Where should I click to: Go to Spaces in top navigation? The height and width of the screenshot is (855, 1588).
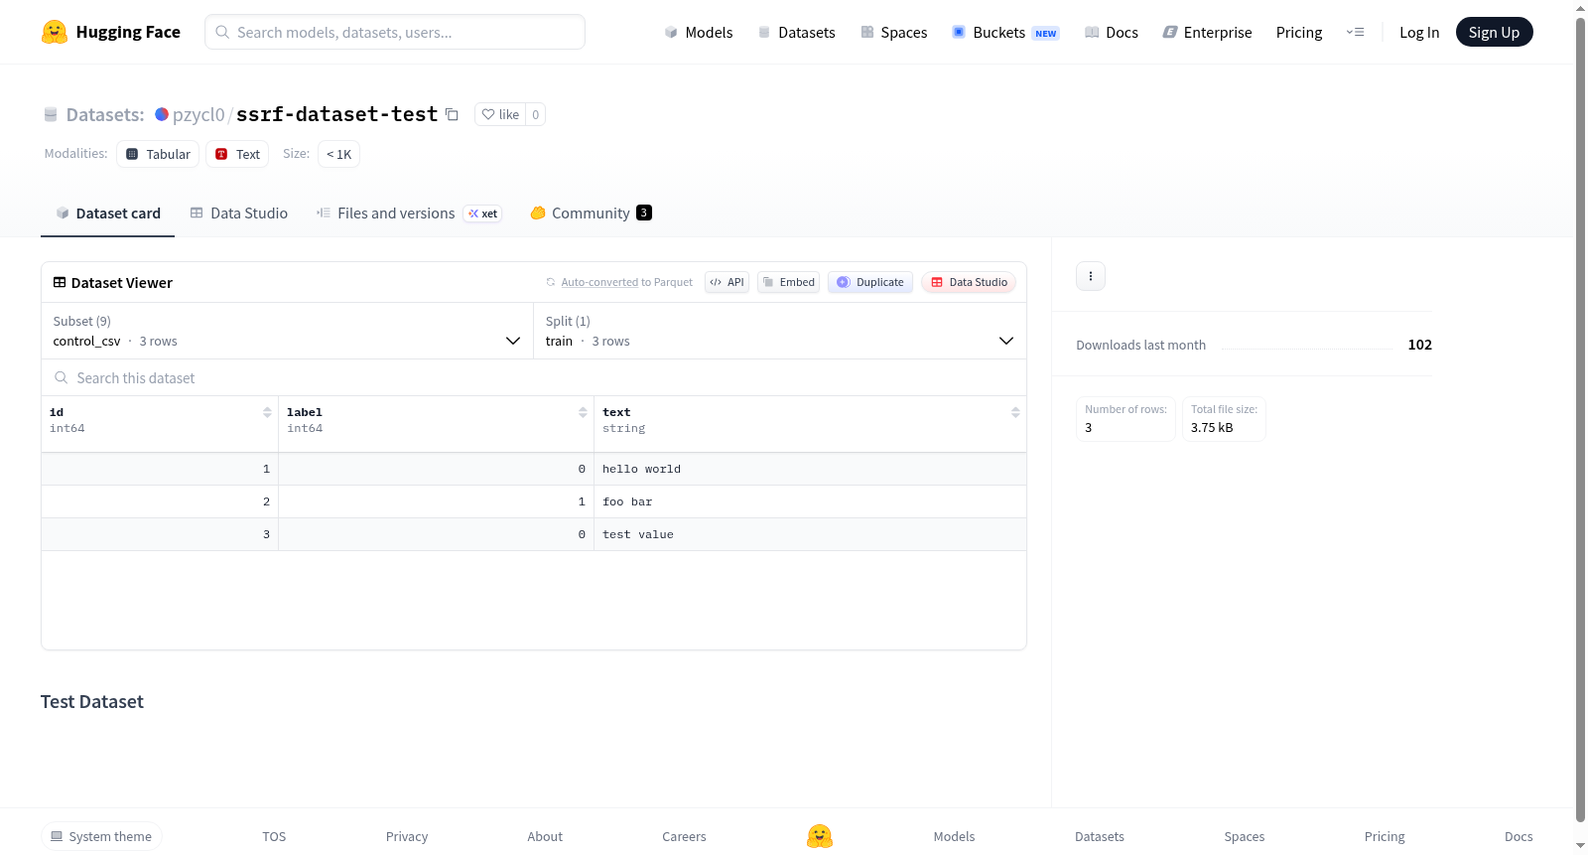click(x=894, y=32)
